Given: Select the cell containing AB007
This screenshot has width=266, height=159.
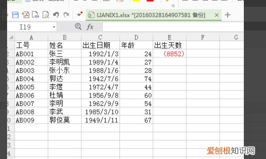Looking at the screenshot, I should point(31,103).
